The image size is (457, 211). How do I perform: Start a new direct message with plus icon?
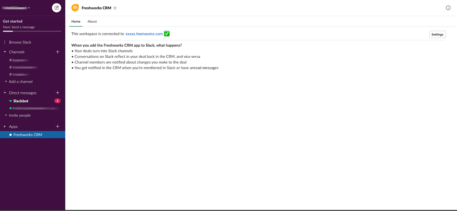tap(58, 93)
